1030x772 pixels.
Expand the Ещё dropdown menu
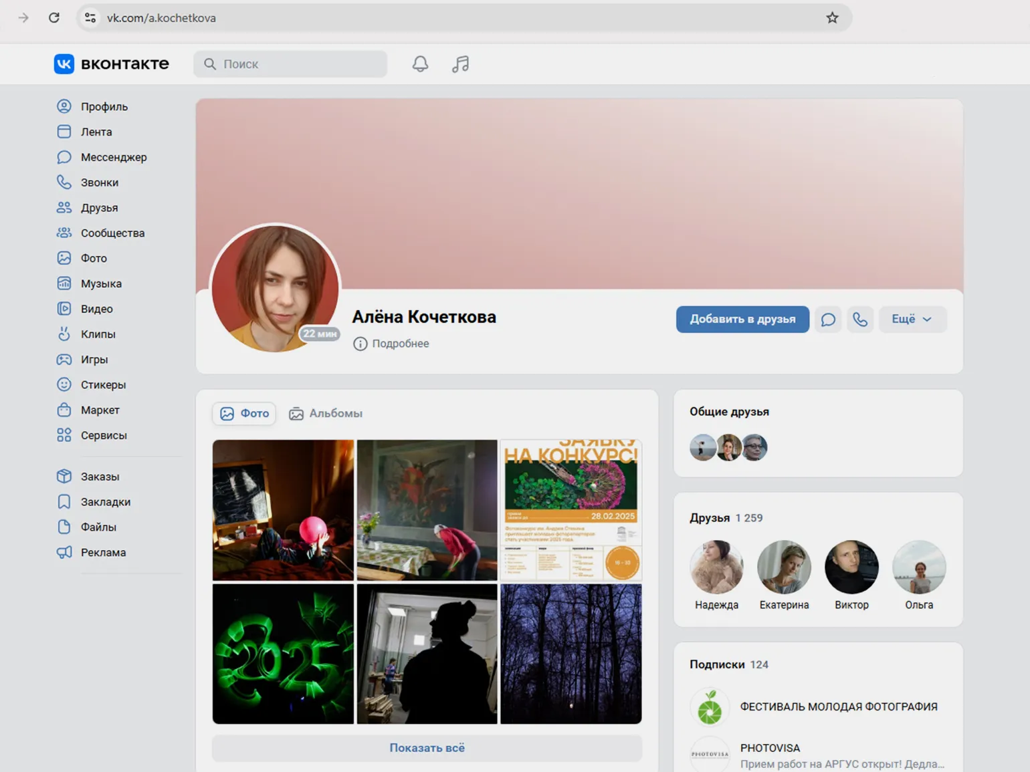click(x=912, y=319)
